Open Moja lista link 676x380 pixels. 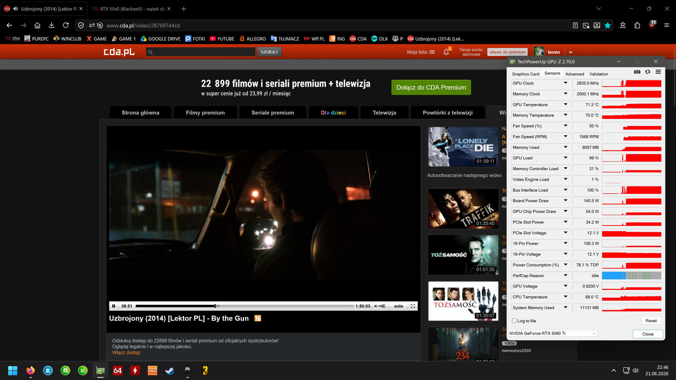click(x=421, y=52)
